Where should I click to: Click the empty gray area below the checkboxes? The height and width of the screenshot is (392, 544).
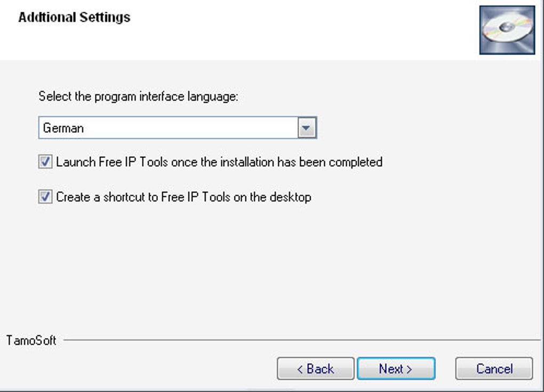pos(267,267)
